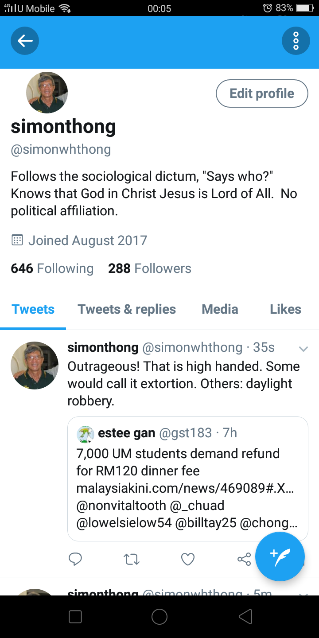Tap the back arrow icon
The height and width of the screenshot is (638, 319).
click(x=25, y=41)
